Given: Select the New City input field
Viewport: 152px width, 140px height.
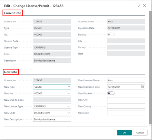Looking at the screenshot, I should click(x=126, y=100).
